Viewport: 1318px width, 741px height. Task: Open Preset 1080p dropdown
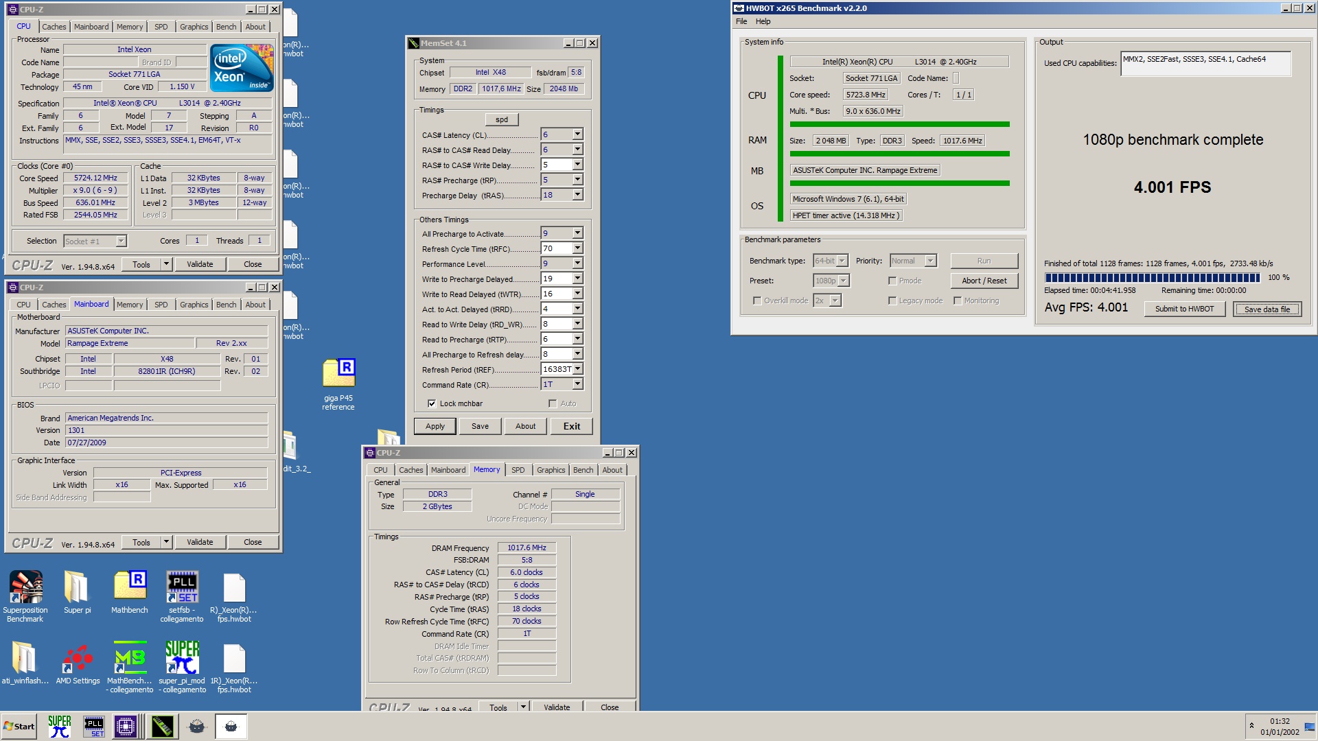coord(844,281)
